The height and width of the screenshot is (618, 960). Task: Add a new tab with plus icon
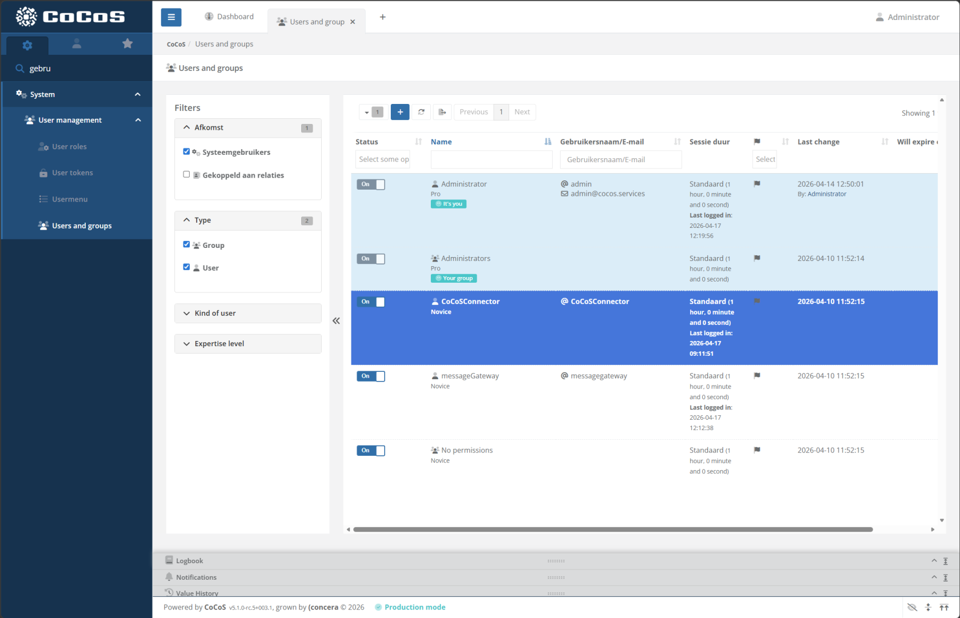click(x=383, y=17)
